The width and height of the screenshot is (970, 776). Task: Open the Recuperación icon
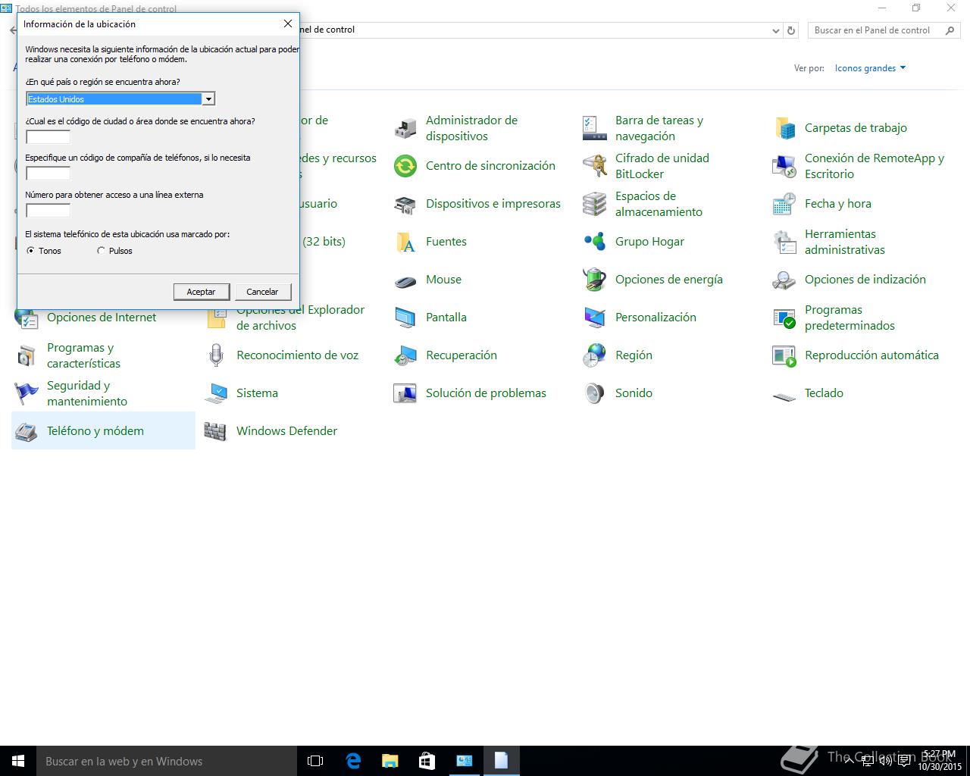tap(405, 355)
